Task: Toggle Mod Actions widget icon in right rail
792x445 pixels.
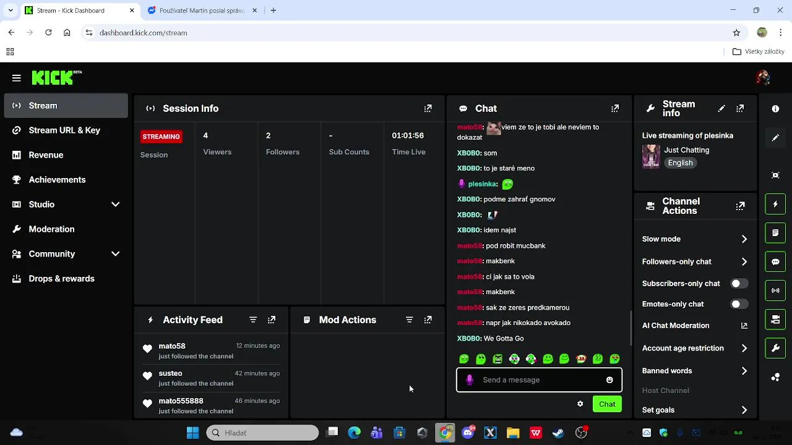Action: pyautogui.click(x=775, y=233)
